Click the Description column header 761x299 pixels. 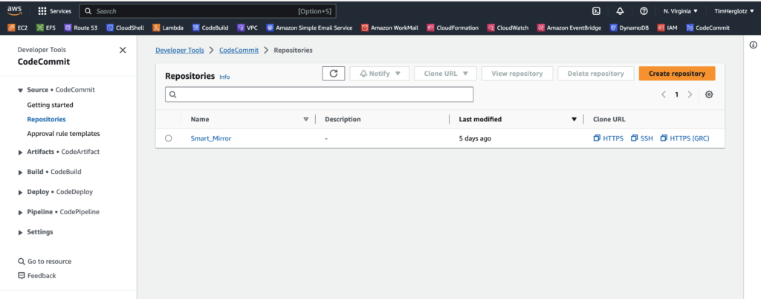pos(343,119)
